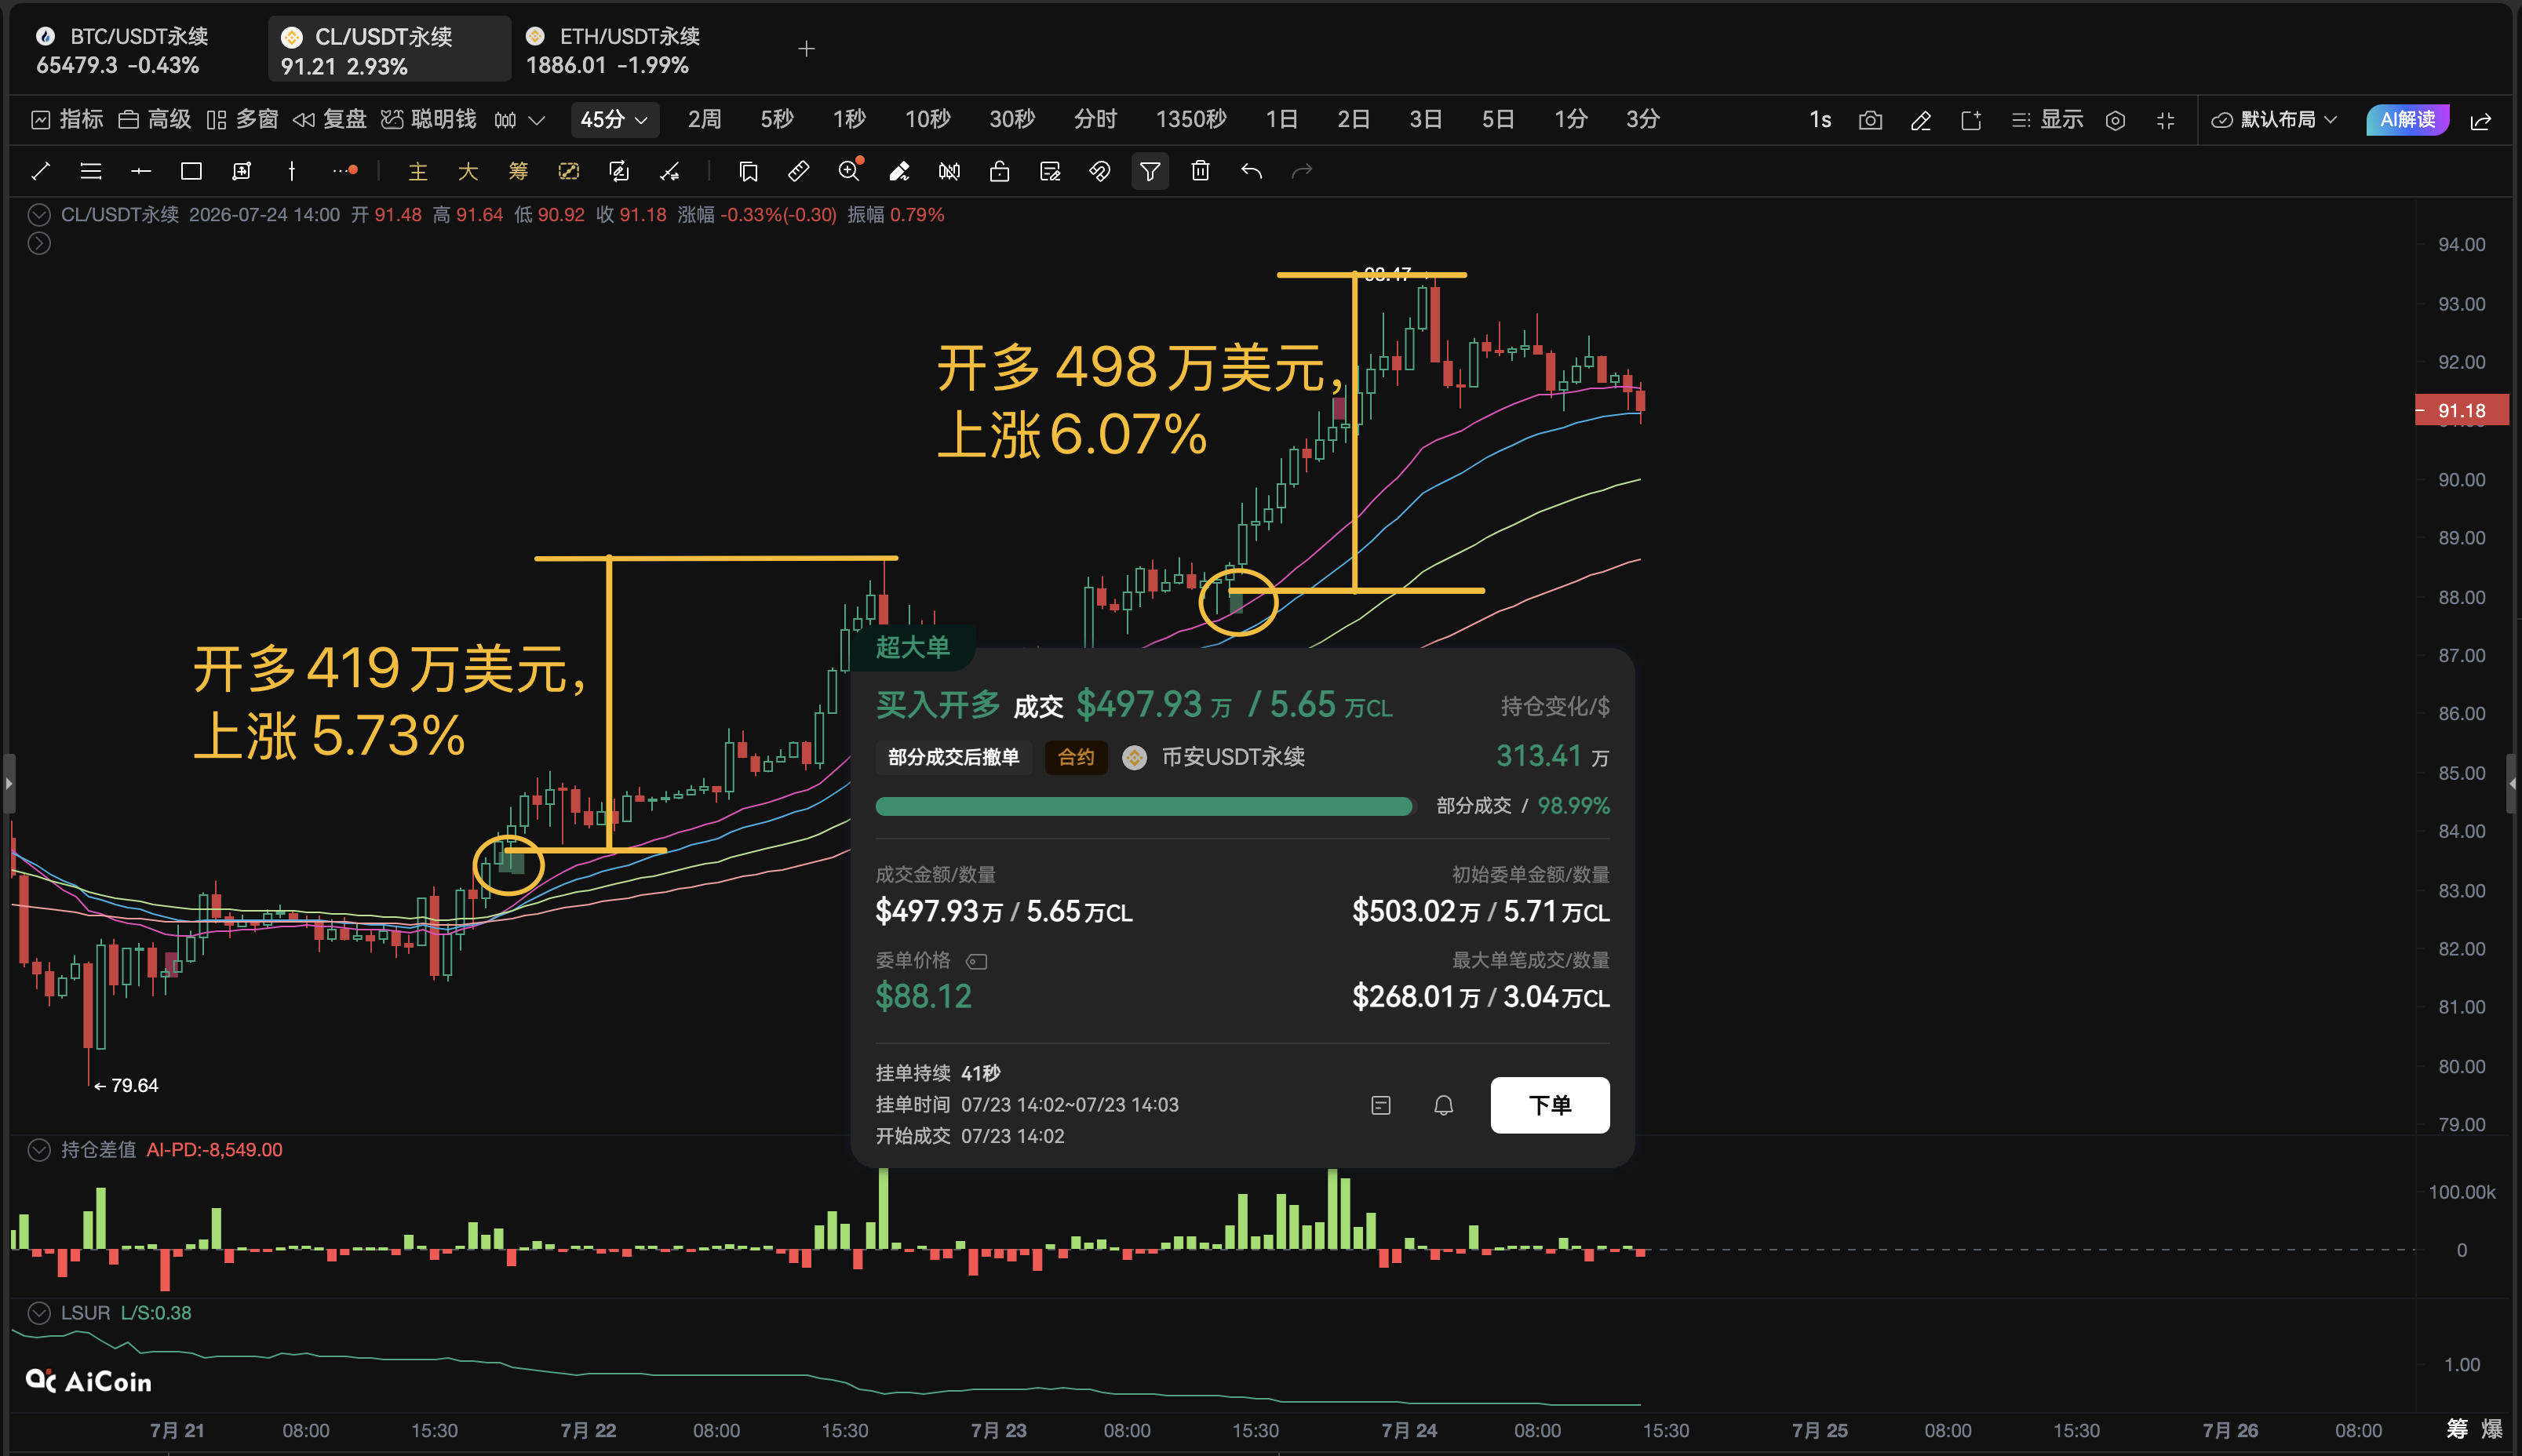
Task: Toggle the hide-drawings candlestick eye icon
Action: point(949,171)
